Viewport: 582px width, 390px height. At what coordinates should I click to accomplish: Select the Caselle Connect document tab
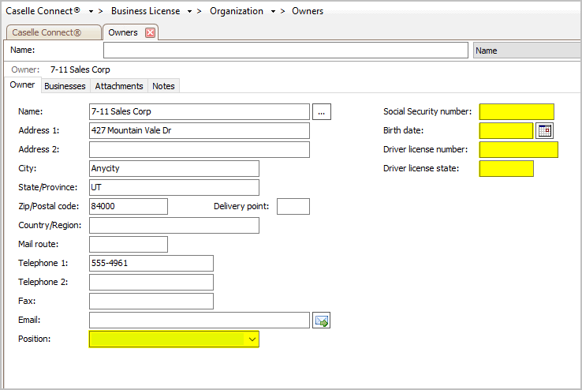pyautogui.click(x=47, y=32)
